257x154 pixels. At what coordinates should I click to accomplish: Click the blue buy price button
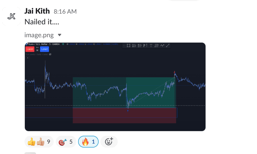[44, 49]
